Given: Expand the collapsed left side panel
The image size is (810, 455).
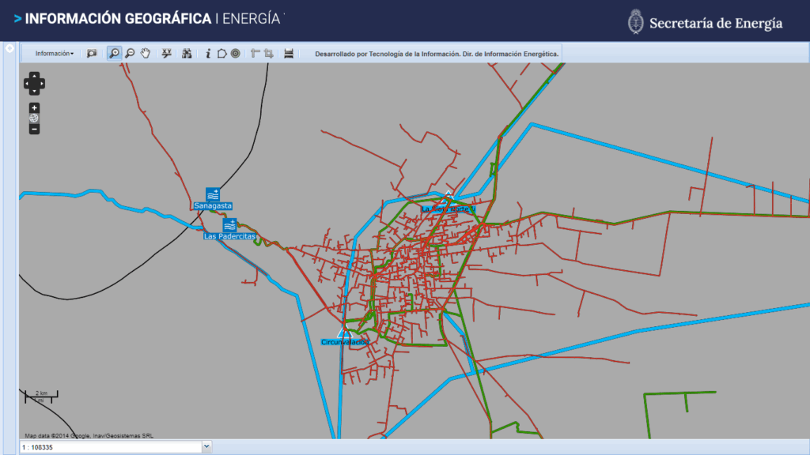Looking at the screenshot, I should pyautogui.click(x=9, y=49).
